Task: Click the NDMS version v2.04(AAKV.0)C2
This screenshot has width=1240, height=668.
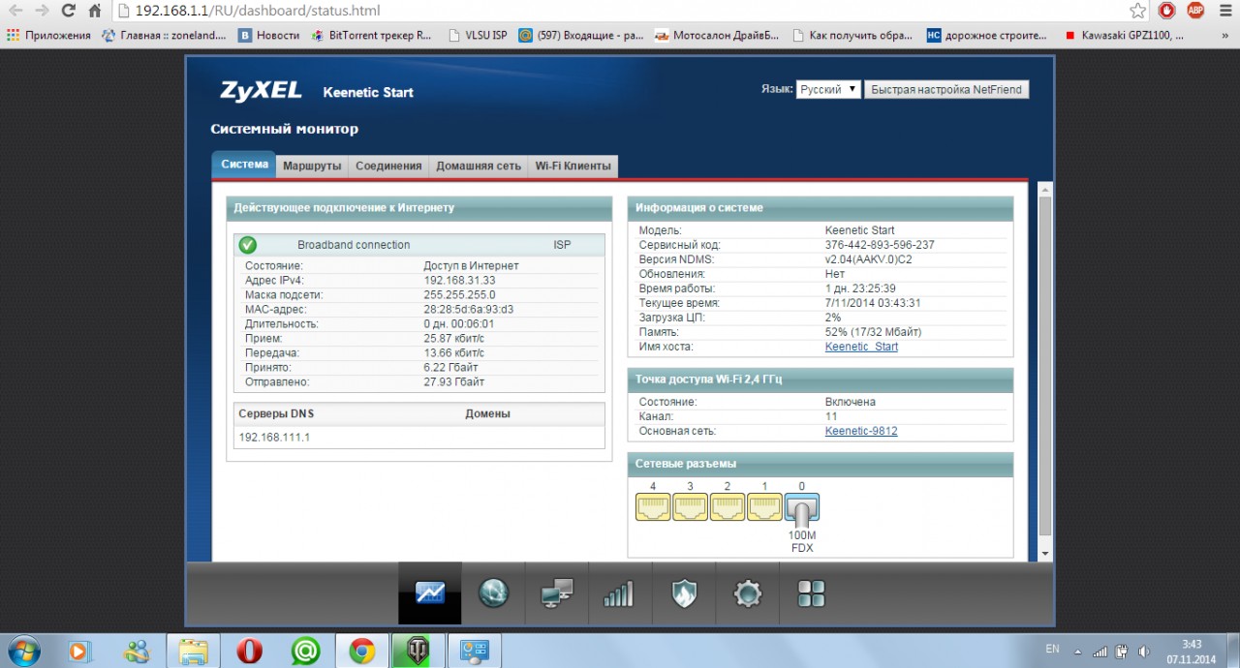Action: [x=868, y=259]
